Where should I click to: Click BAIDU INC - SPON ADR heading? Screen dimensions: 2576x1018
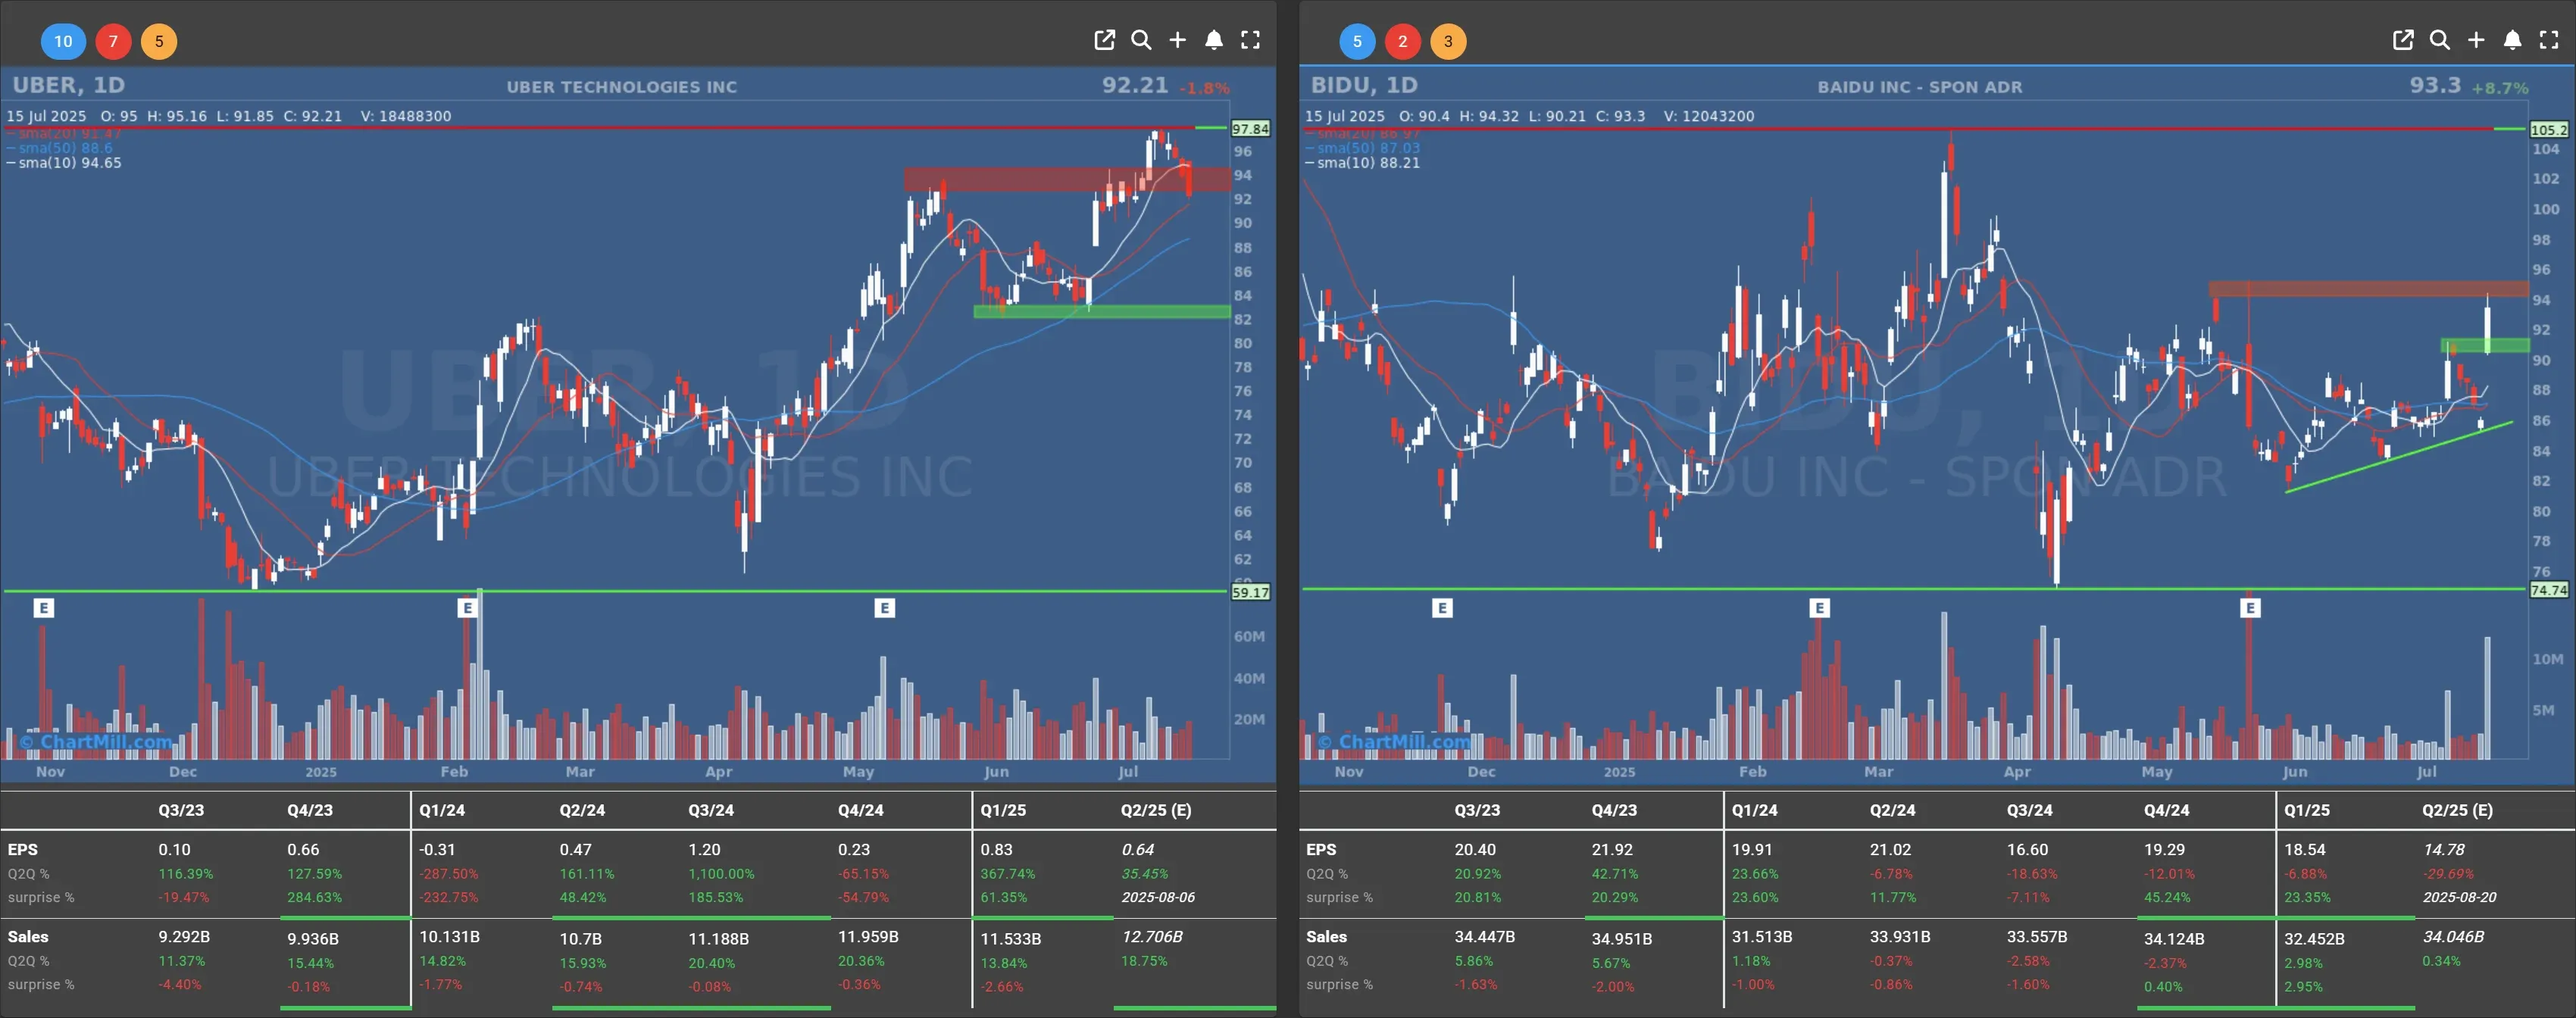pos(1920,87)
